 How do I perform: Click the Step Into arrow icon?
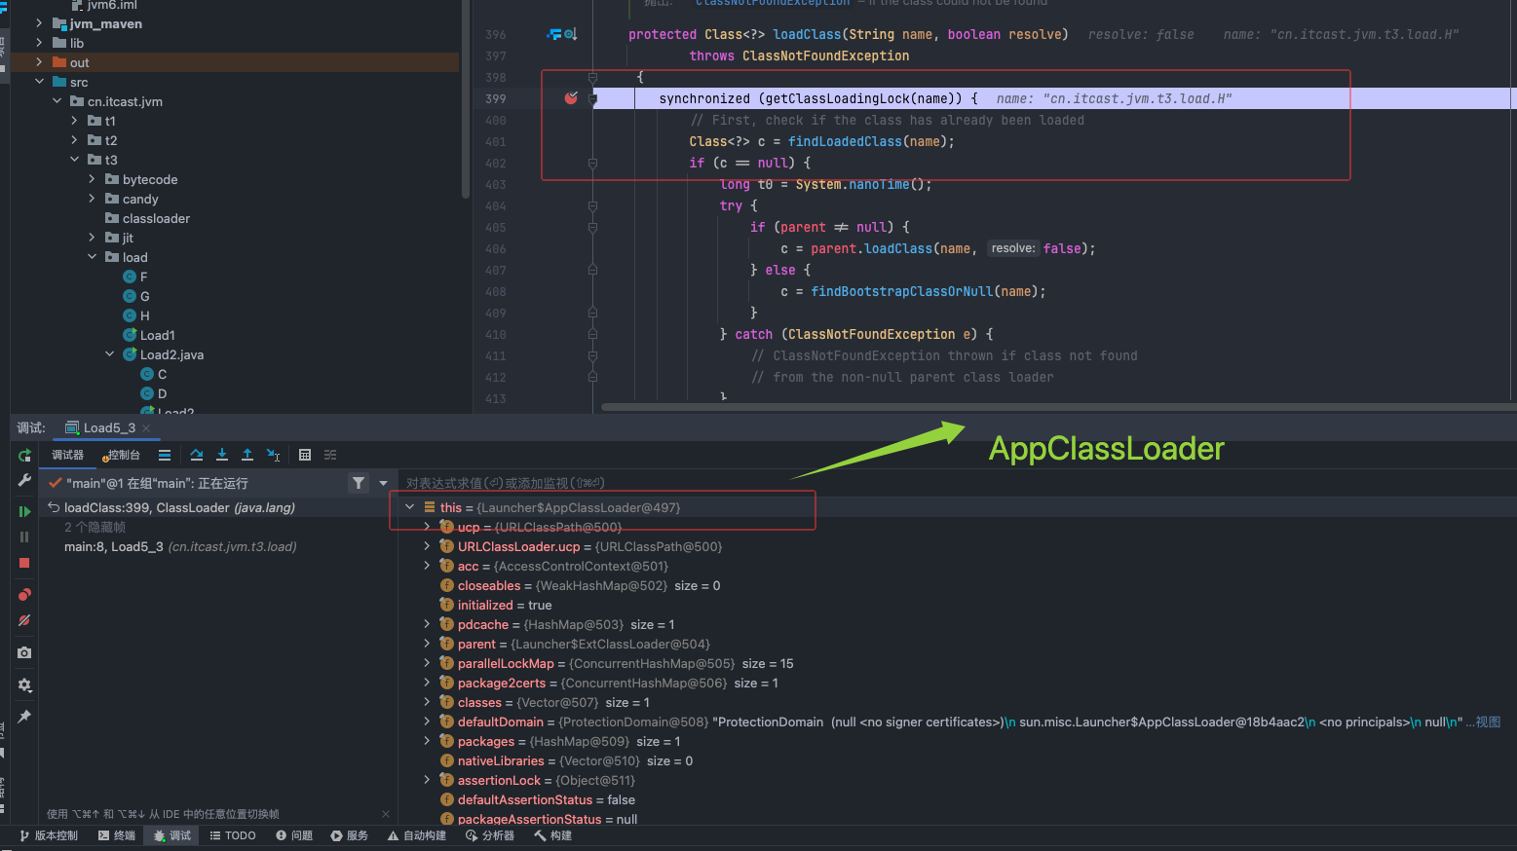point(222,455)
